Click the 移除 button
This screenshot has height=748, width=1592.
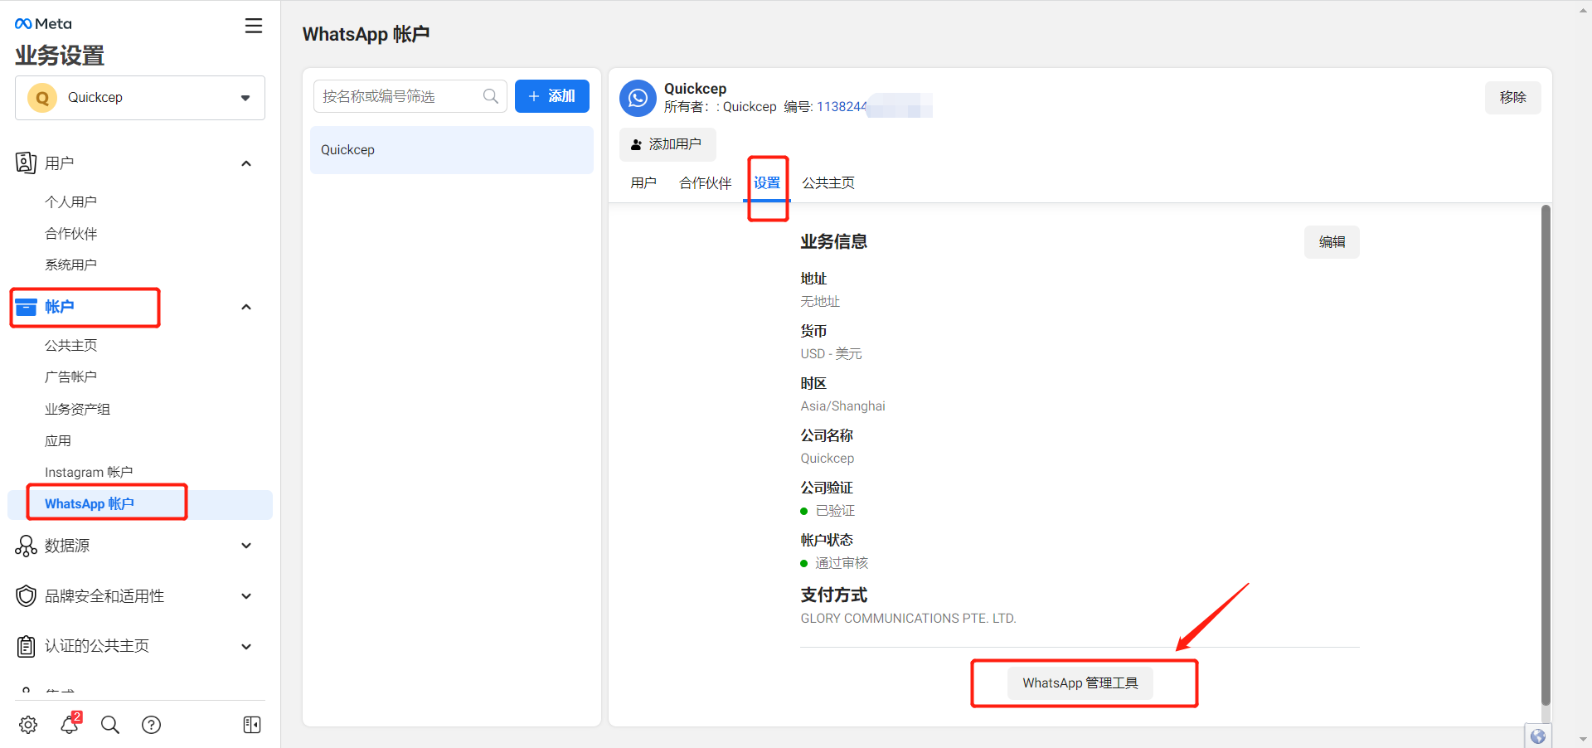coord(1512,97)
